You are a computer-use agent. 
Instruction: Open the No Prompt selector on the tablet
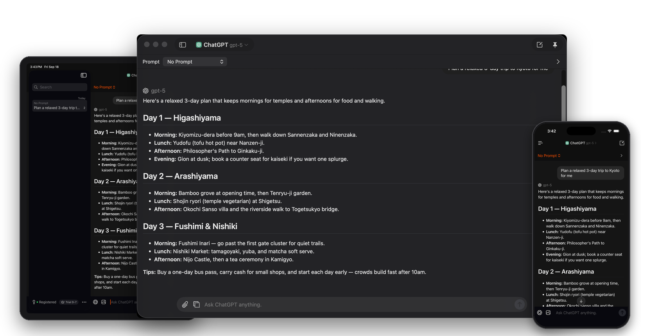104,87
